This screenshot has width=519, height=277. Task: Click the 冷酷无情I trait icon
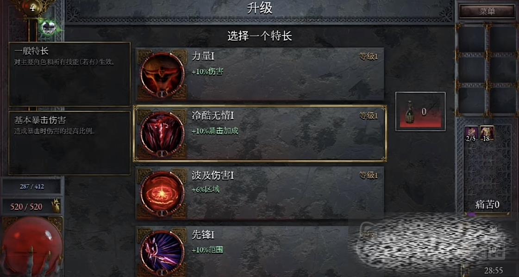pos(162,134)
